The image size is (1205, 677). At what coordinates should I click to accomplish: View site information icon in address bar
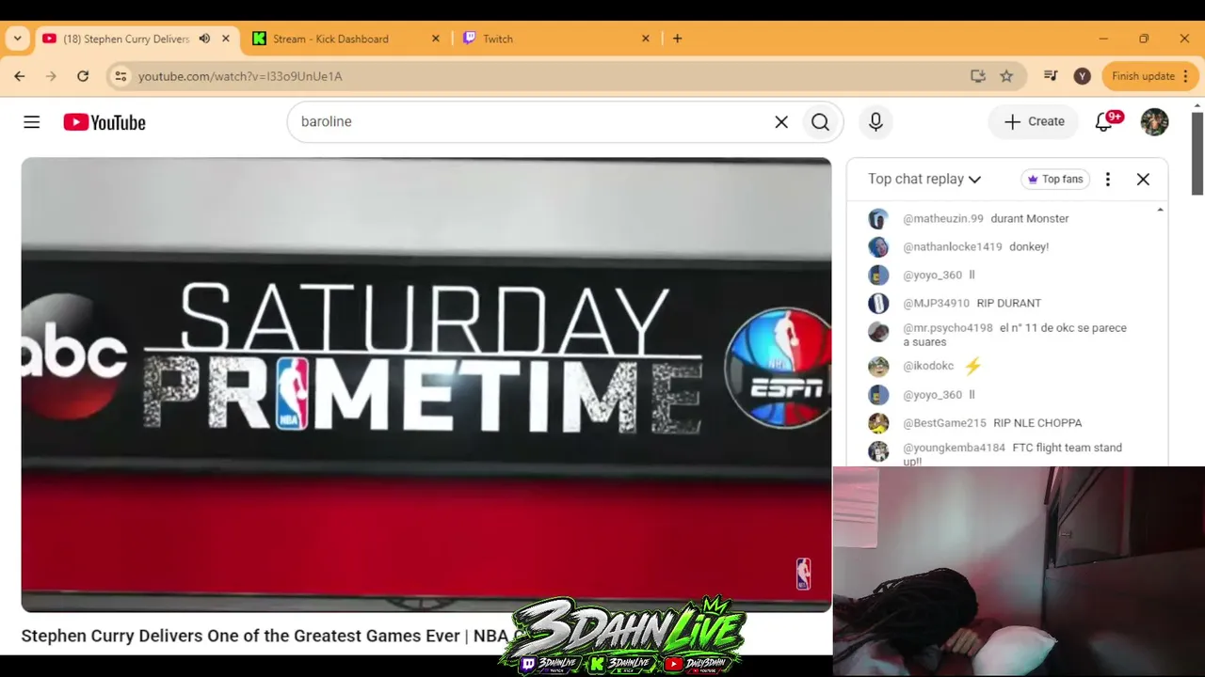pos(120,76)
